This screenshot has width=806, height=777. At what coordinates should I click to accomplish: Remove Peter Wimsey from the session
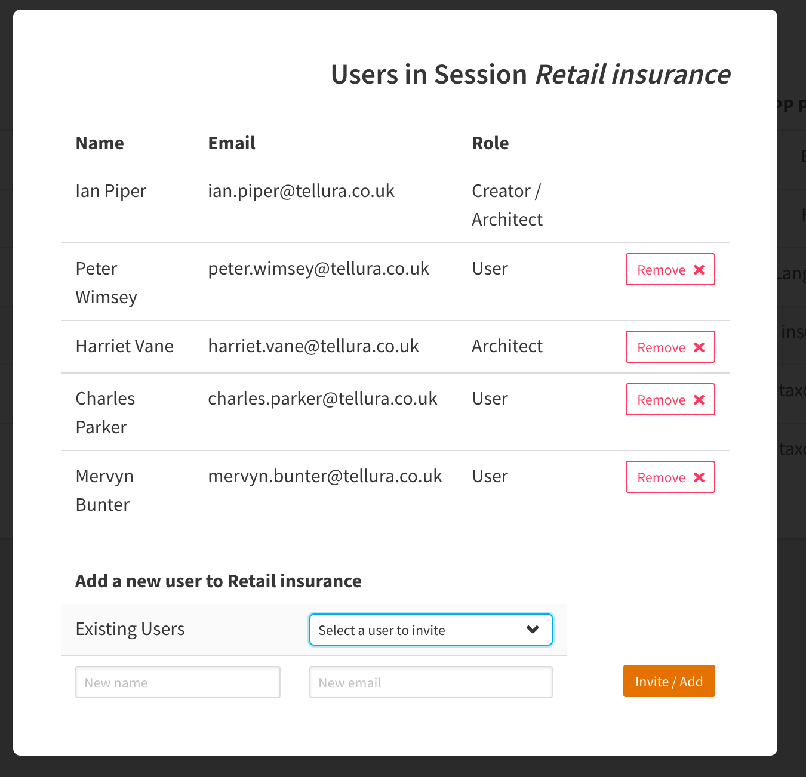click(670, 269)
